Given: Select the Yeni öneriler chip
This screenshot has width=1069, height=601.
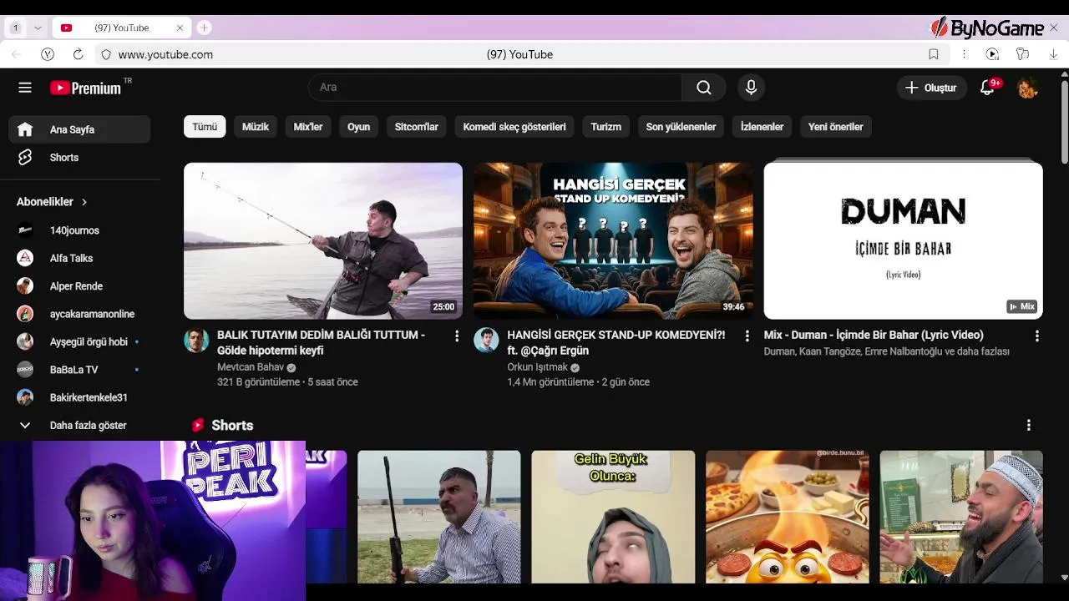Looking at the screenshot, I should point(835,127).
